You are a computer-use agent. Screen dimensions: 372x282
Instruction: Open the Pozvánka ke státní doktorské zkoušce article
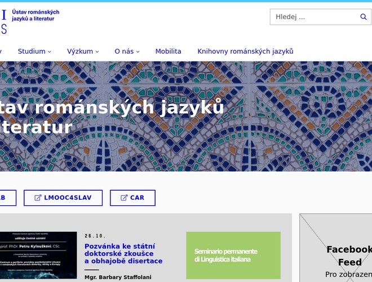pyautogui.click(x=123, y=254)
